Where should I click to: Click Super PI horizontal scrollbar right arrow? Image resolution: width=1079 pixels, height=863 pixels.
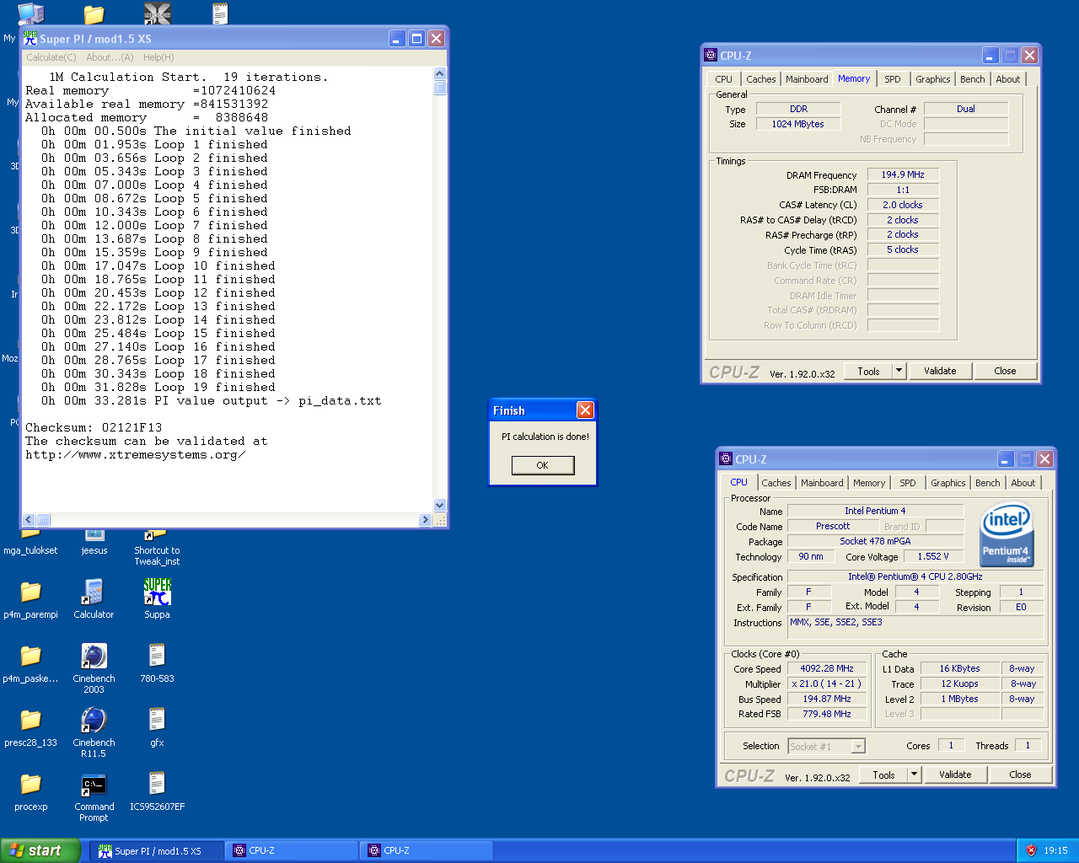click(425, 520)
